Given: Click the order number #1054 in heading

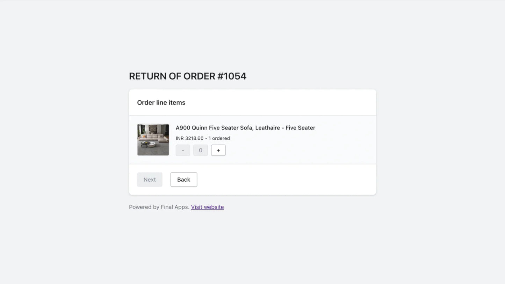Looking at the screenshot, I should pos(232,76).
